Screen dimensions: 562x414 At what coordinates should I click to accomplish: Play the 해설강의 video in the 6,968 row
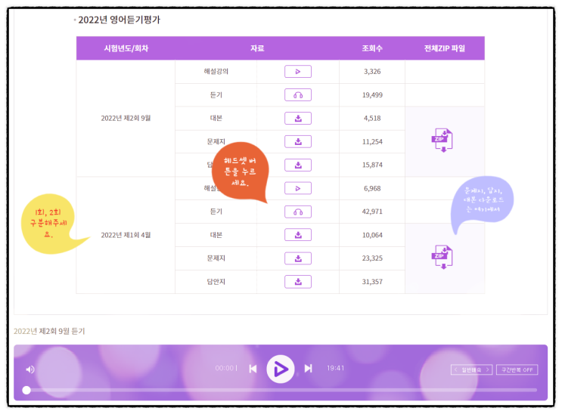tap(298, 188)
